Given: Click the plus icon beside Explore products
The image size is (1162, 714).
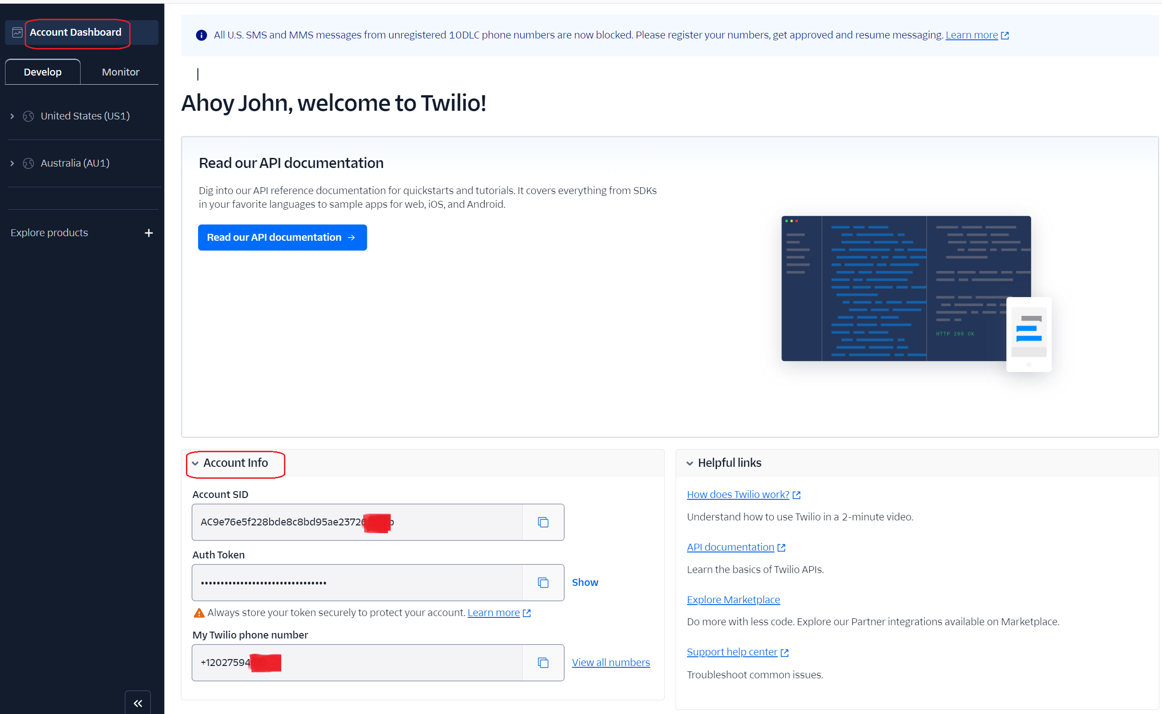Looking at the screenshot, I should (148, 233).
